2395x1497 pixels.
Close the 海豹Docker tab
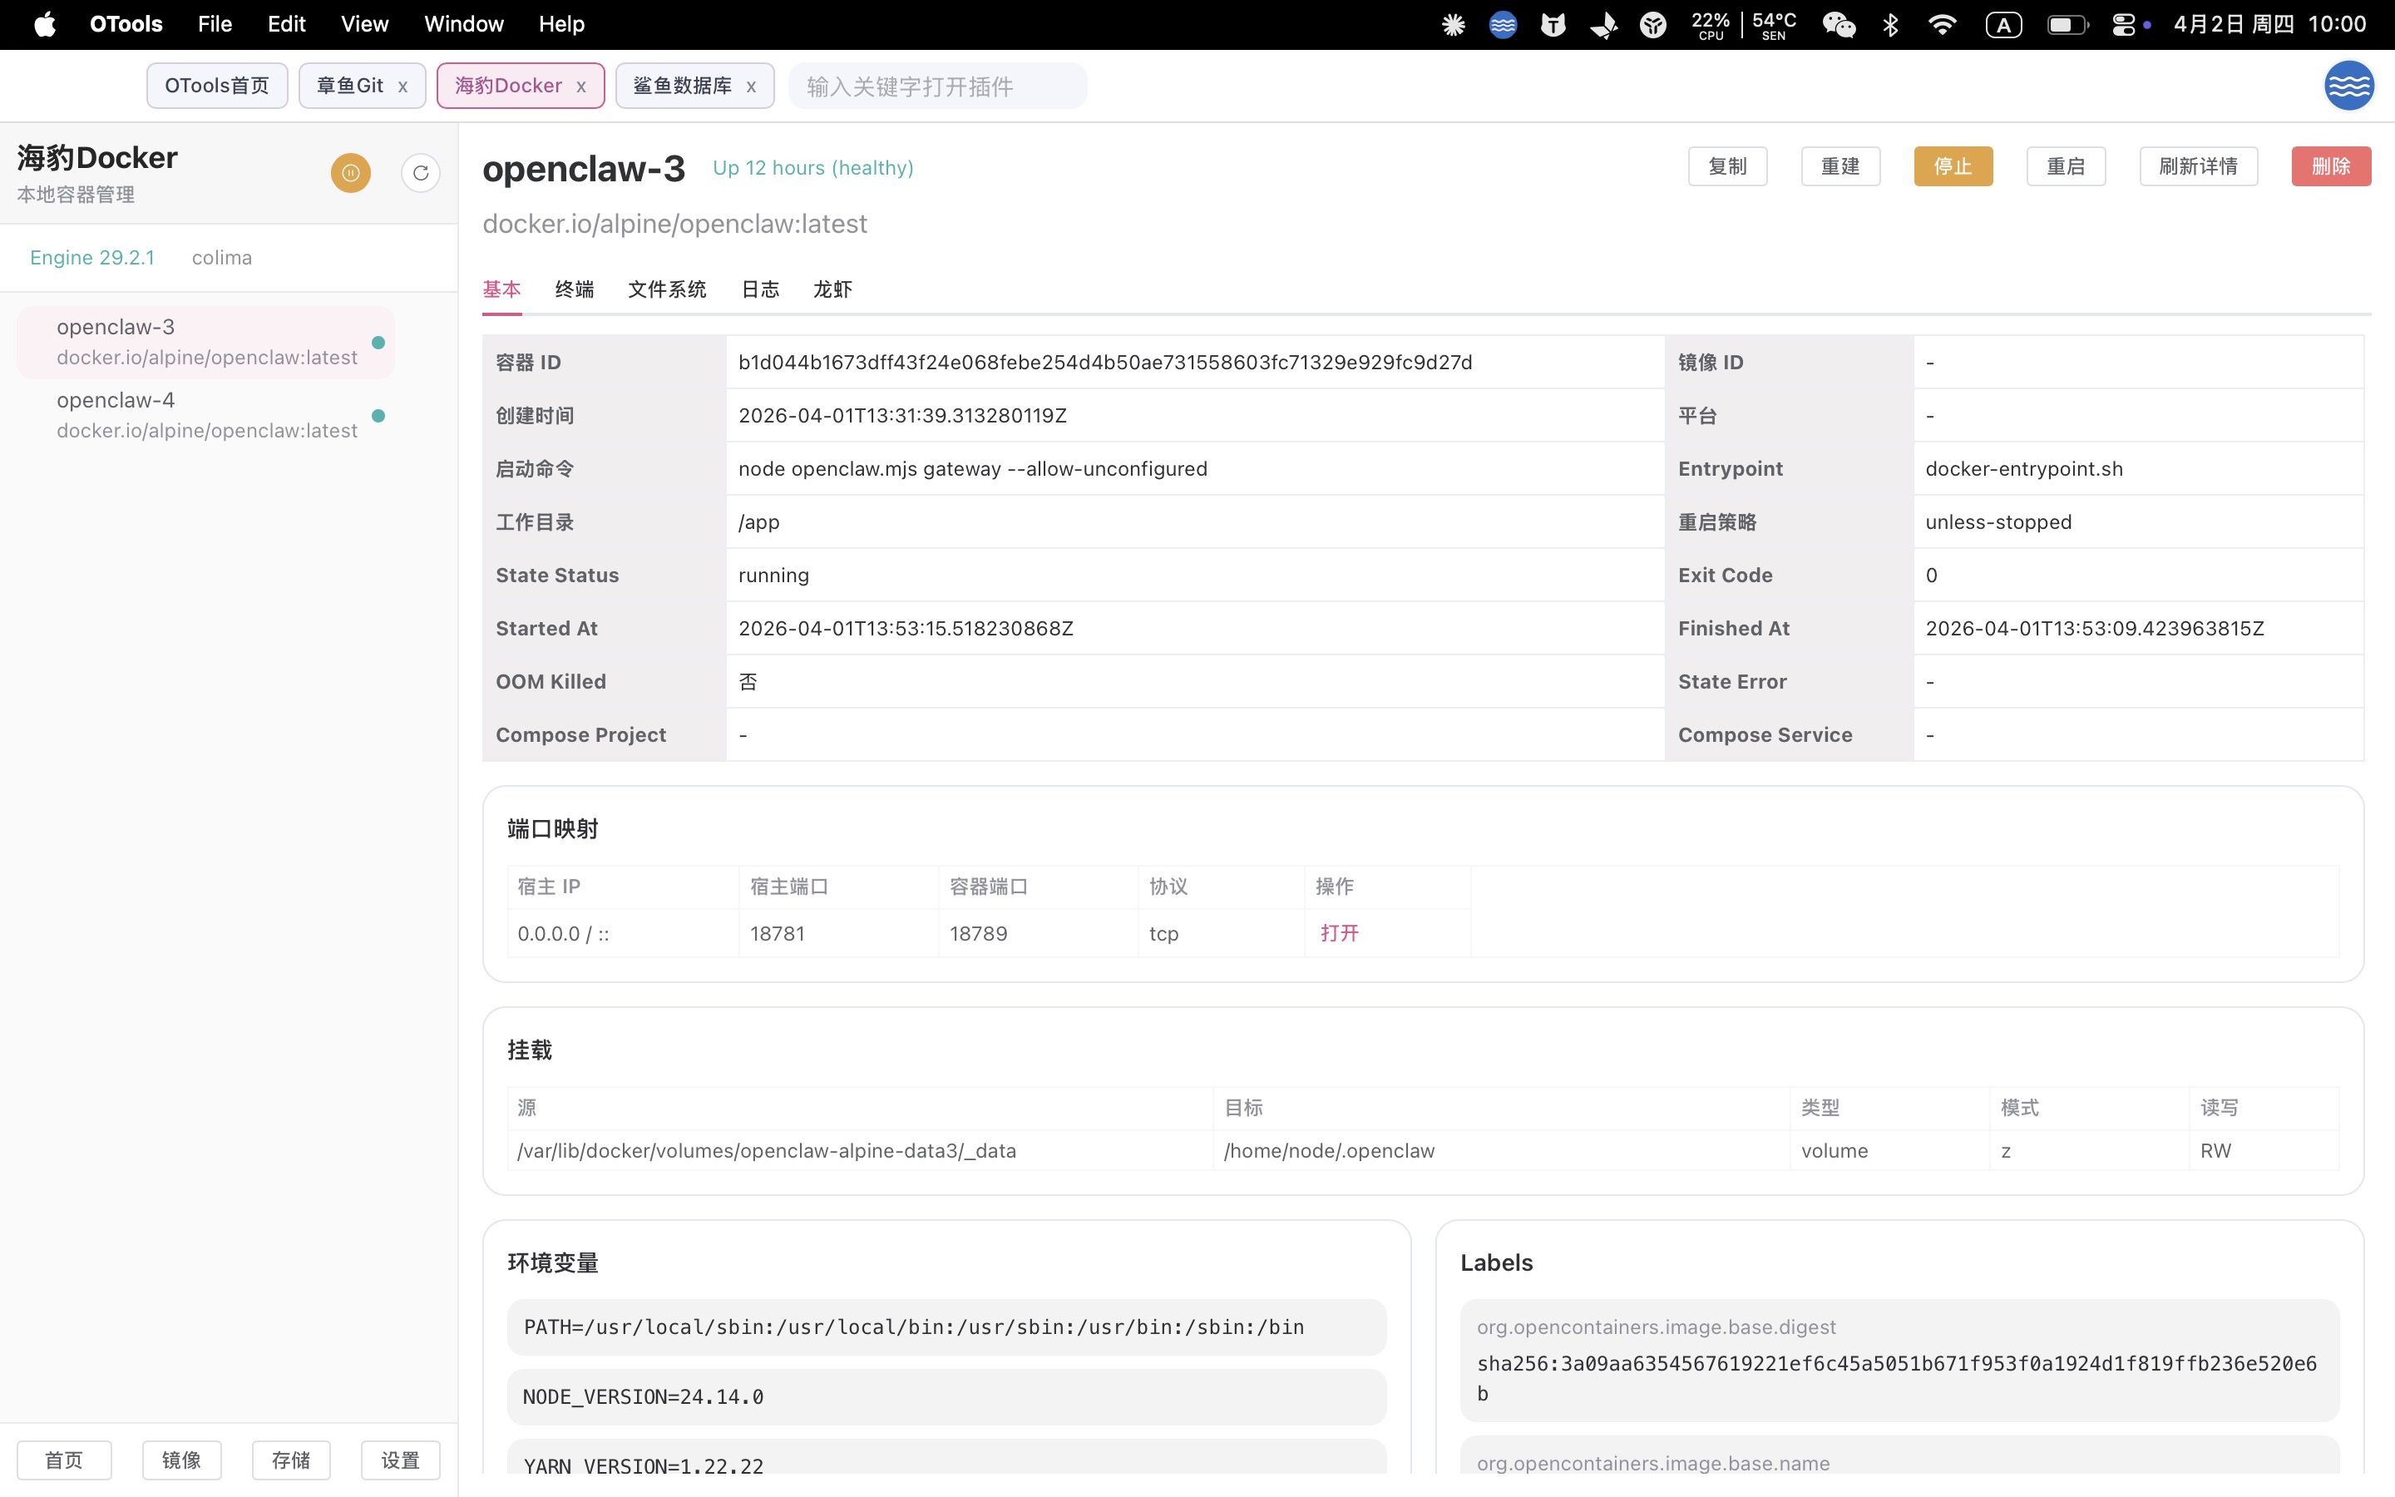pyautogui.click(x=581, y=87)
